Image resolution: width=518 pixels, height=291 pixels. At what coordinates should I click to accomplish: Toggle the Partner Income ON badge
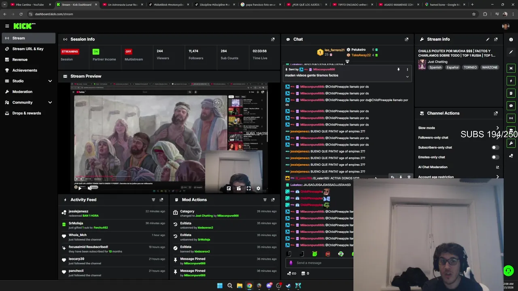(96, 51)
